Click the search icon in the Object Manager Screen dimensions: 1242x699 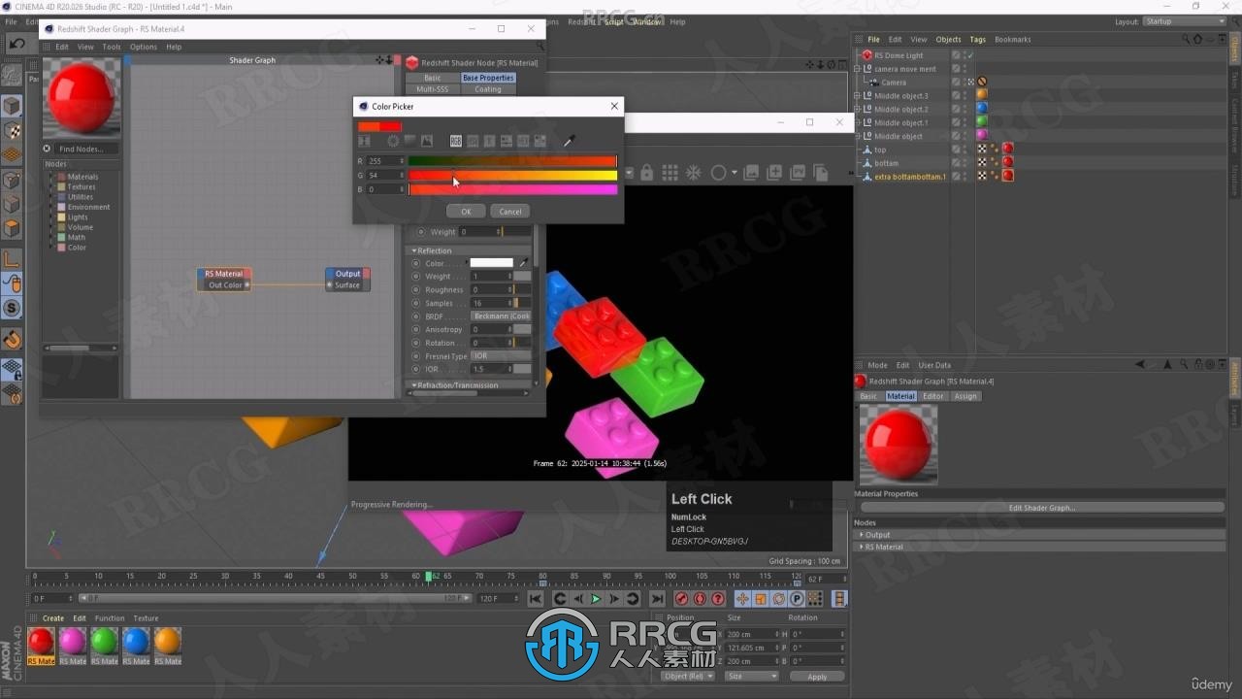point(1186,39)
